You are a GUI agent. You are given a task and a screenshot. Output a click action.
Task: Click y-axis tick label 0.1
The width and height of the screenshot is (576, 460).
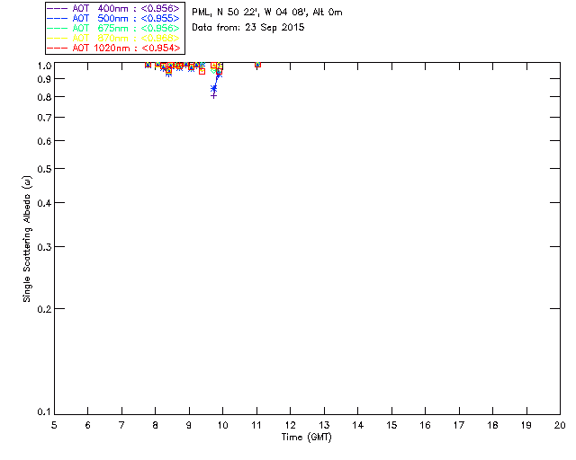[x=44, y=412]
